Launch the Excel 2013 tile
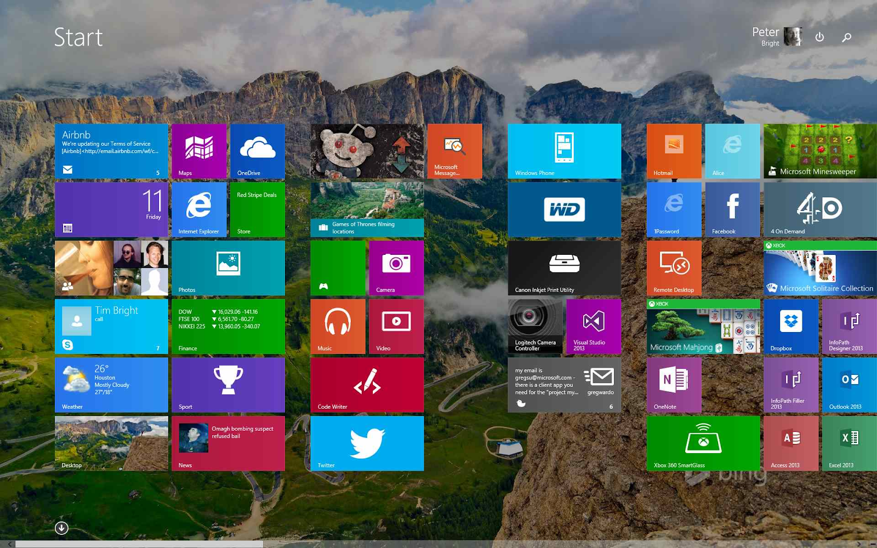The height and width of the screenshot is (548, 877). [850, 443]
